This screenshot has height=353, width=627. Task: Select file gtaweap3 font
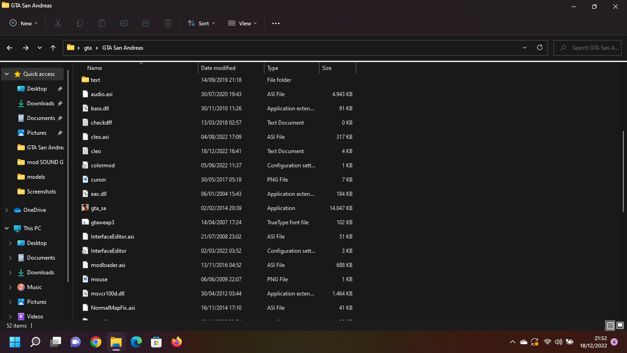click(x=218, y=222)
